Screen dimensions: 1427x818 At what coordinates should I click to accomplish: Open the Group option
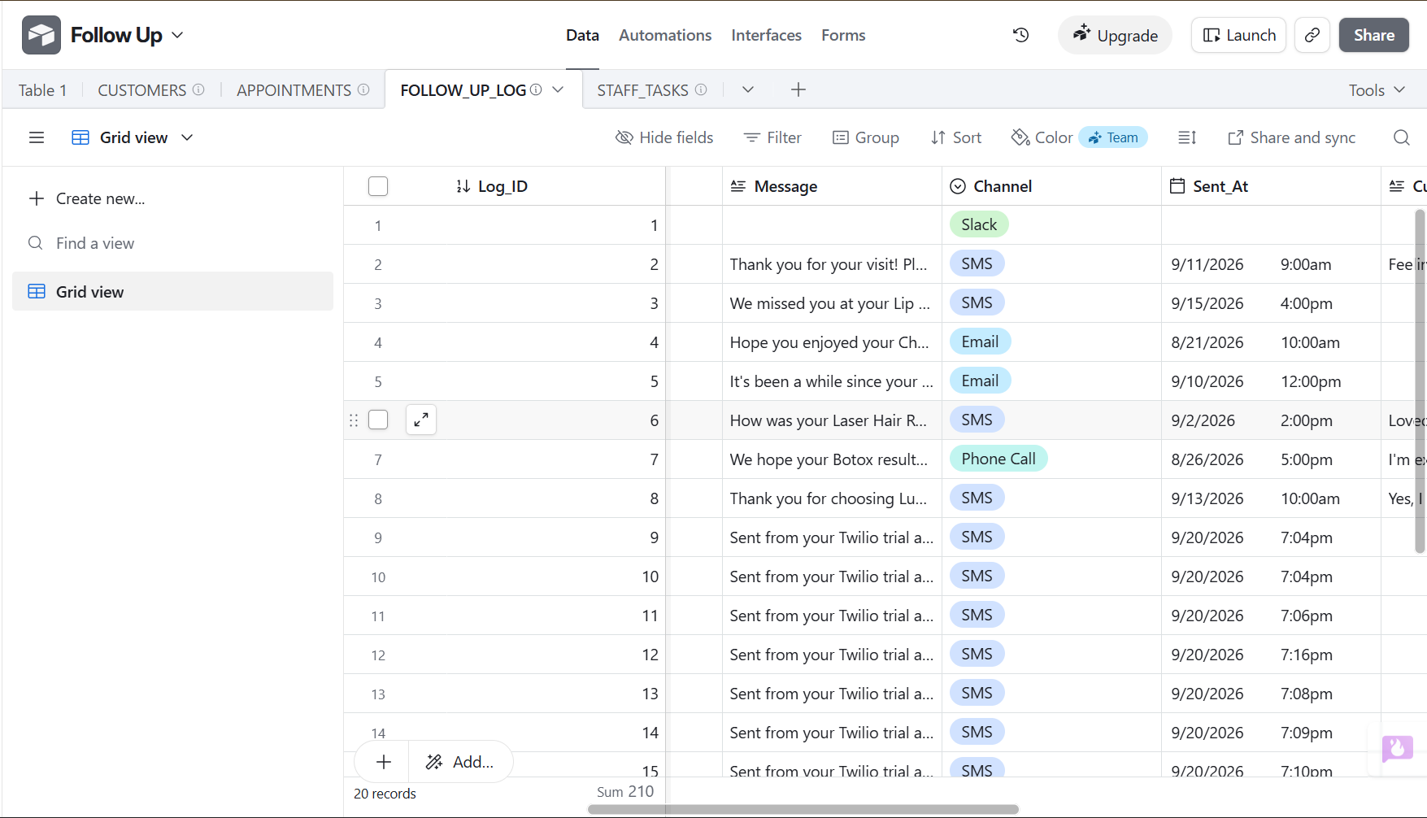[866, 137]
